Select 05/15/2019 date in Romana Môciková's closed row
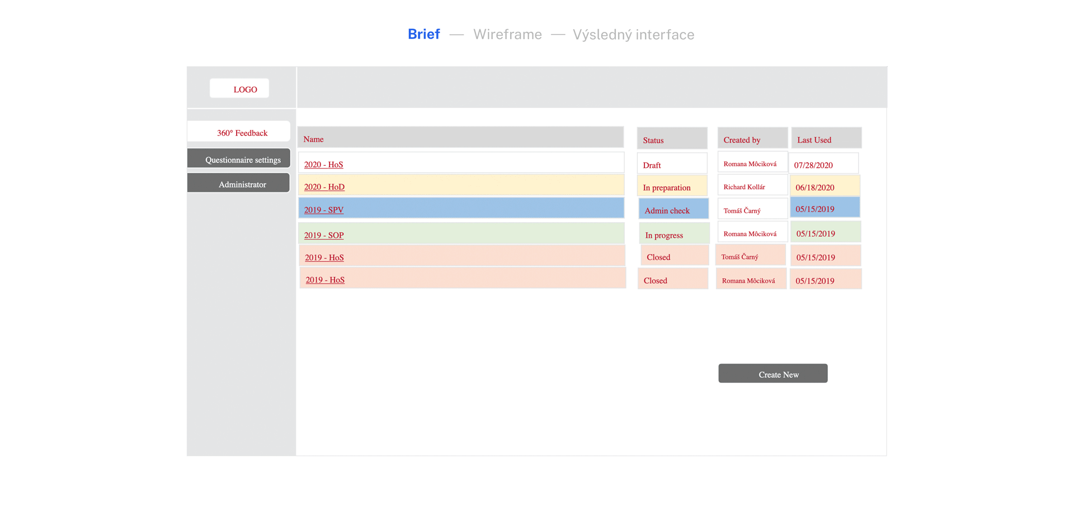Viewport: 1074px width, 516px height. [x=826, y=279]
